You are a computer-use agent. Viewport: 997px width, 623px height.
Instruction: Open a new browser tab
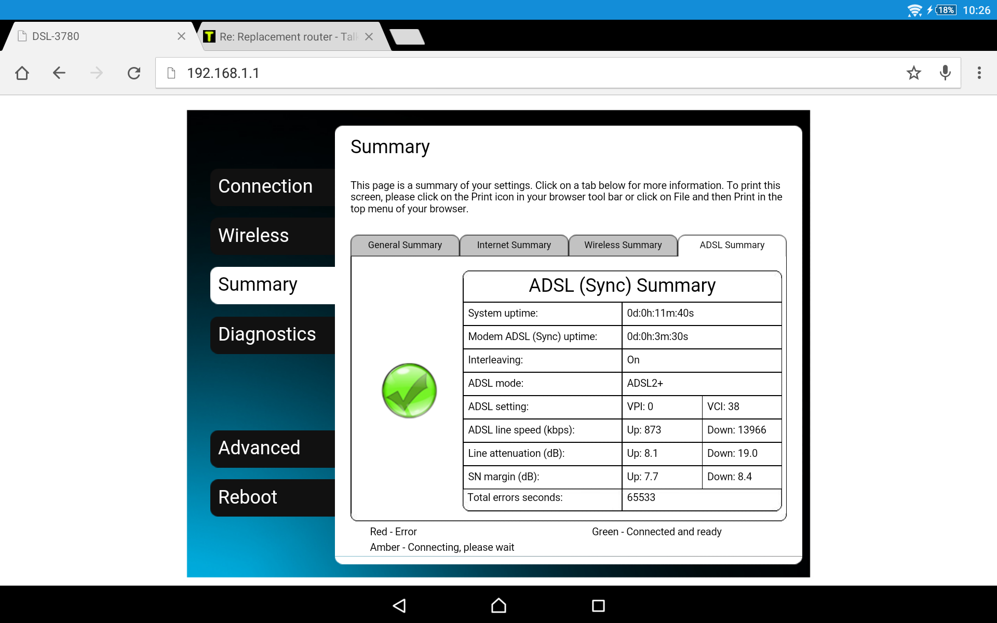point(407,37)
